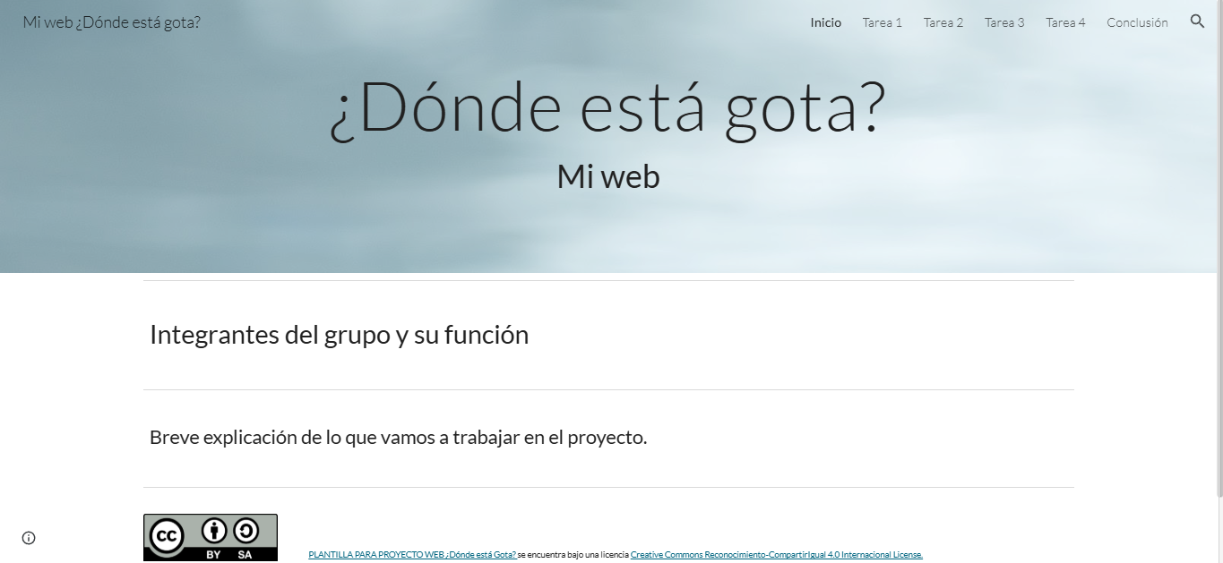
Task: Click the site title 'Mi web ¿Dónde está gota?'
Action: 111,21
